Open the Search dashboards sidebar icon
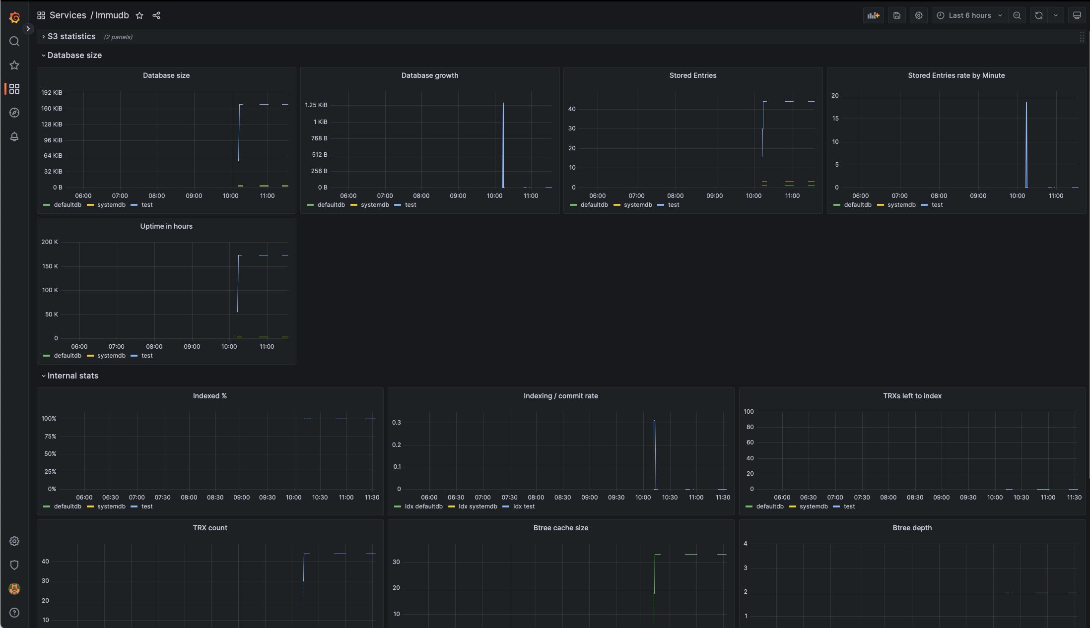 (x=14, y=41)
